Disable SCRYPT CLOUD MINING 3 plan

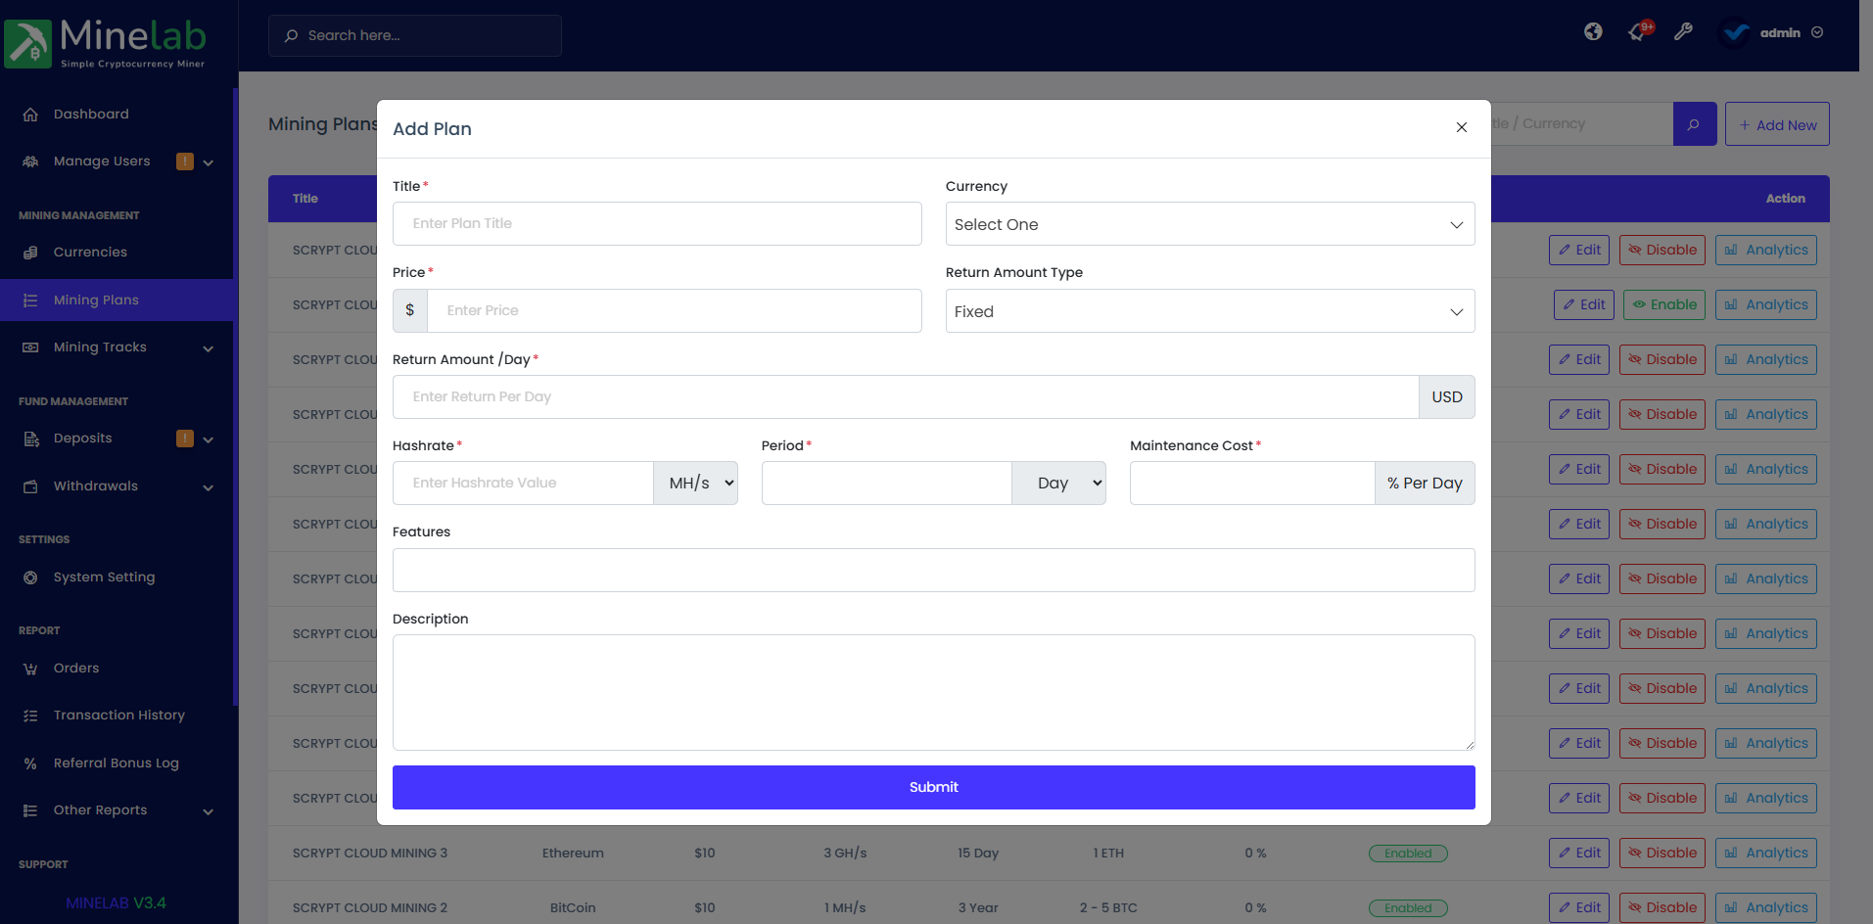pos(1662,853)
